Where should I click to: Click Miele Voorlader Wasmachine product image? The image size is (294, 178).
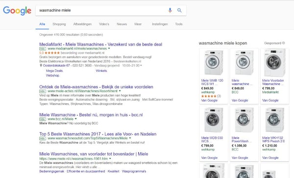pyautogui.click(x=274, y=63)
